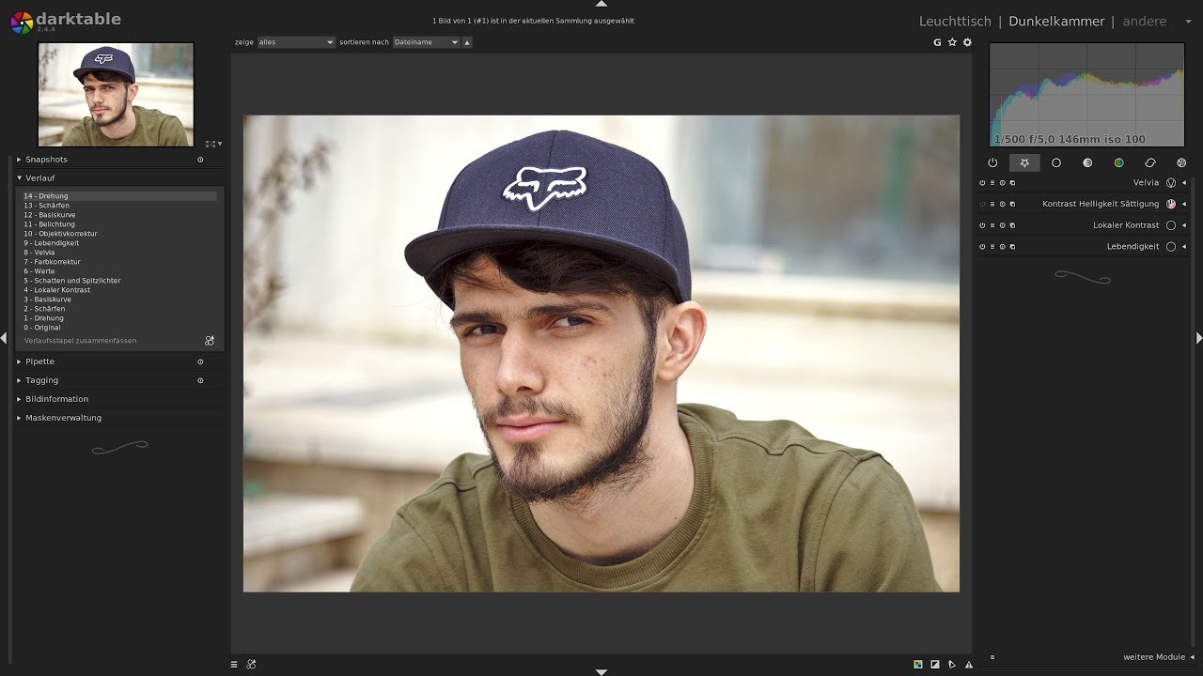Click the Velvia module icon
The height and width of the screenshot is (676, 1203).
tap(1171, 182)
